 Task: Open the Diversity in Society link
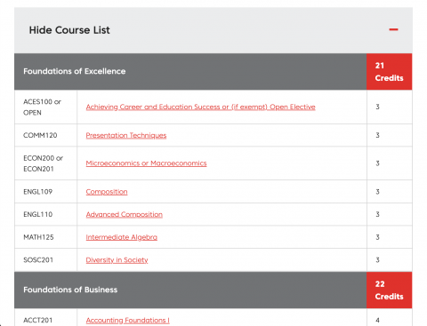tap(117, 259)
